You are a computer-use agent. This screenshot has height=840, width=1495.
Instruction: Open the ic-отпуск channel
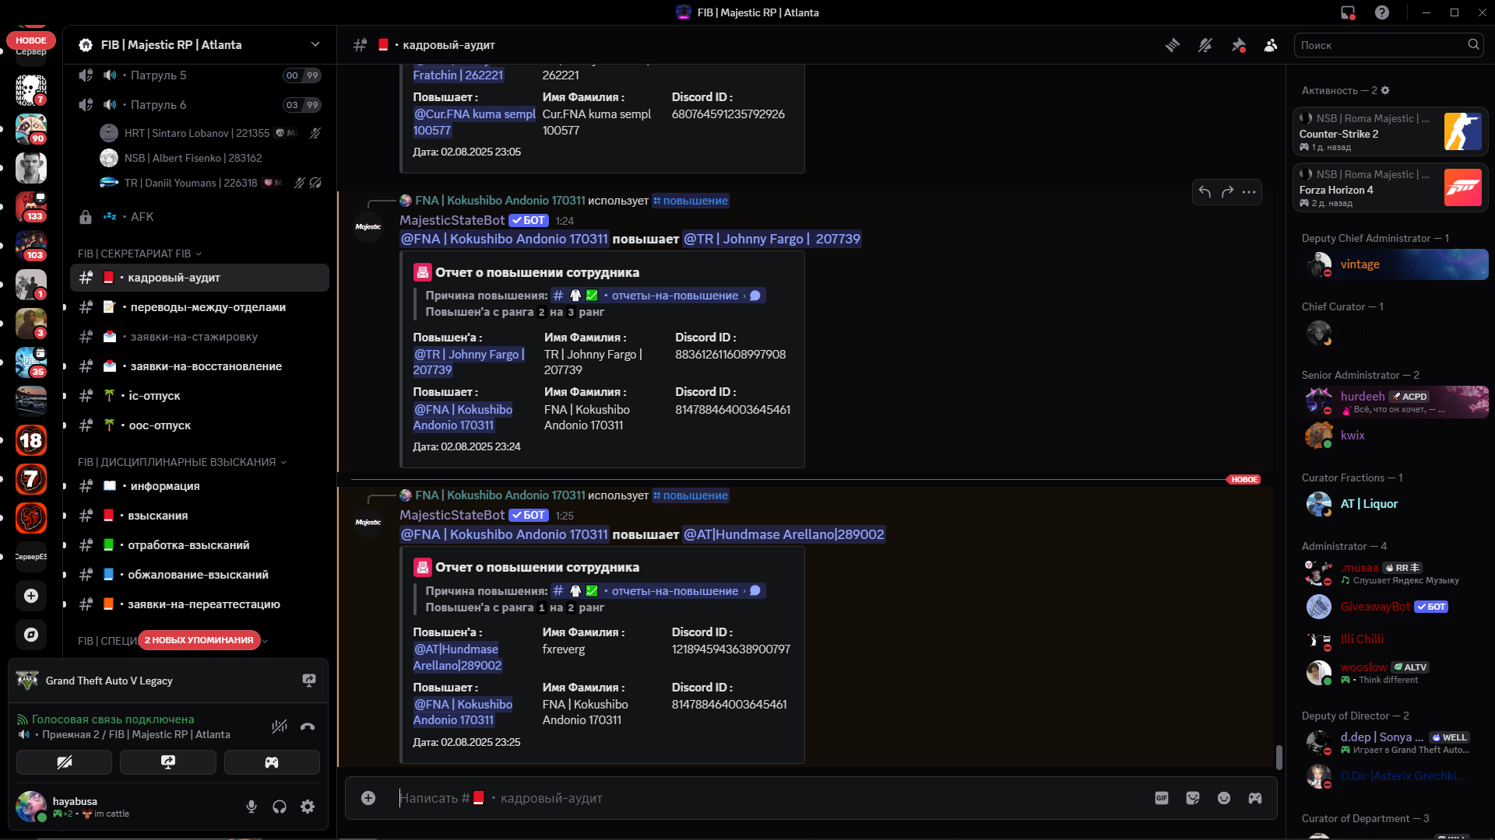[200, 396]
